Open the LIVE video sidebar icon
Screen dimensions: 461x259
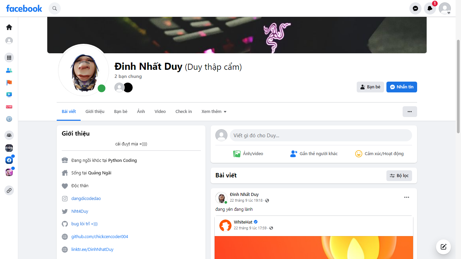[x=9, y=107]
